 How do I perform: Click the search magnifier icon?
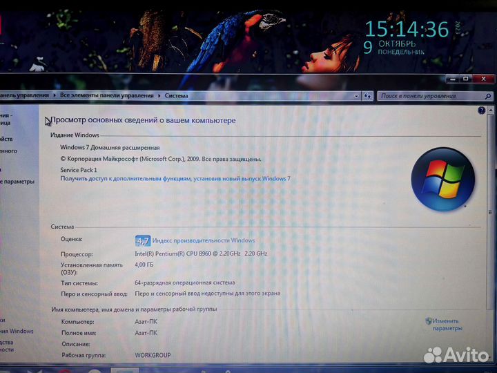coord(488,96)
